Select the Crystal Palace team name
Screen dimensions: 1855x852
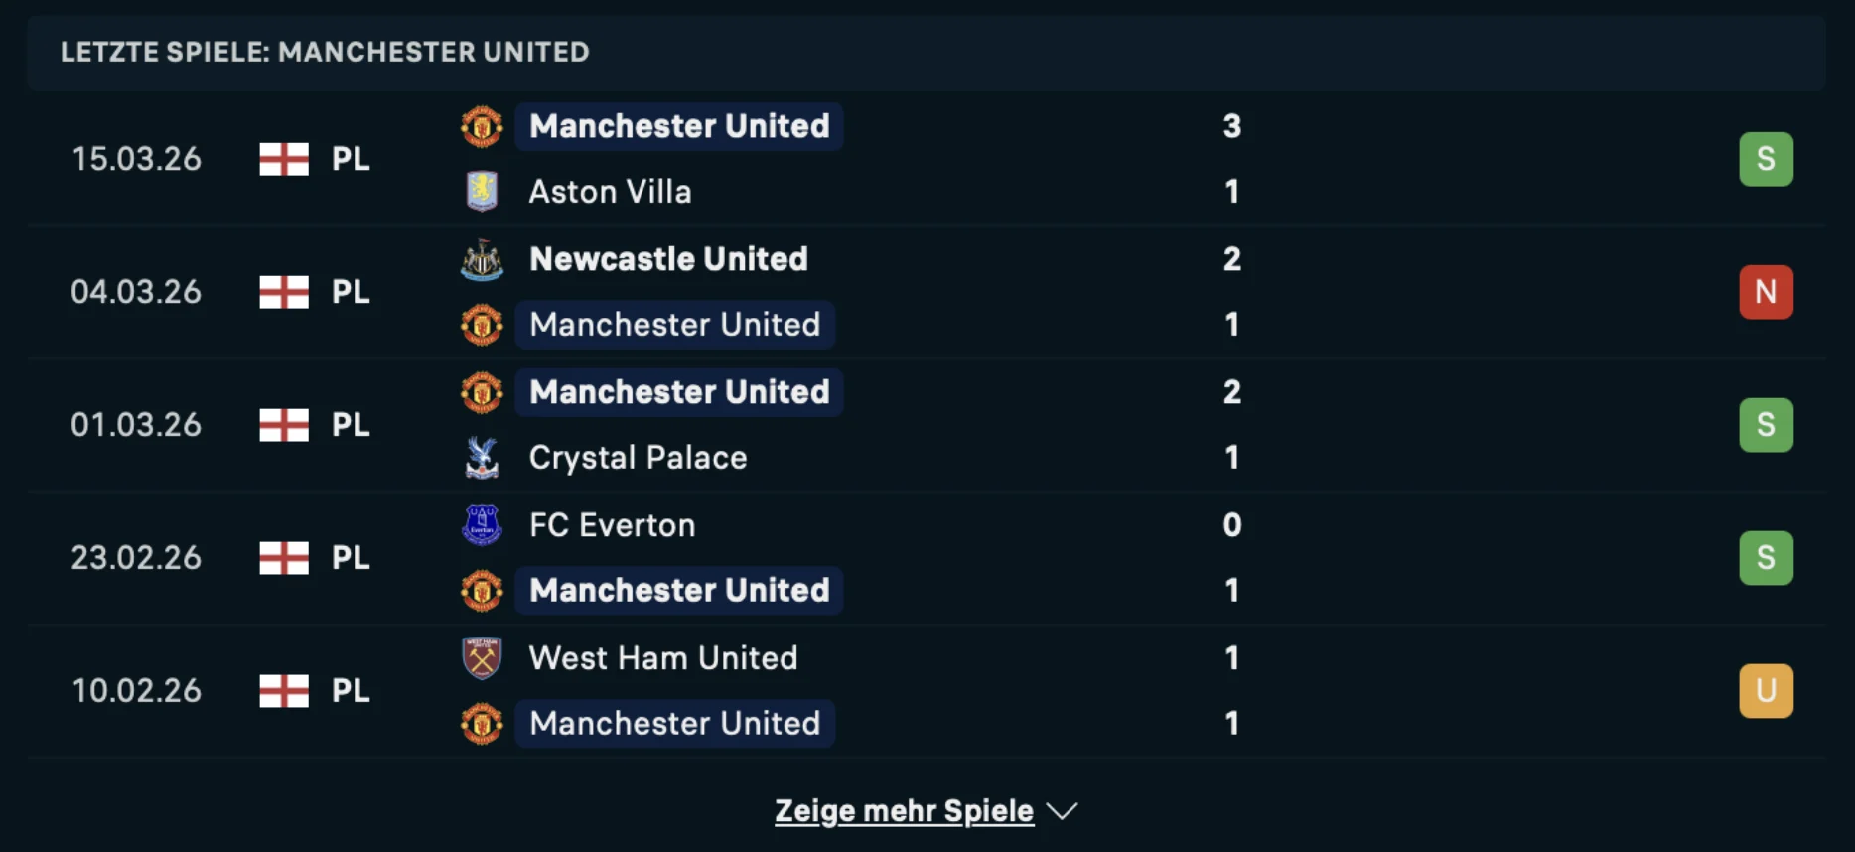point(638,458)
